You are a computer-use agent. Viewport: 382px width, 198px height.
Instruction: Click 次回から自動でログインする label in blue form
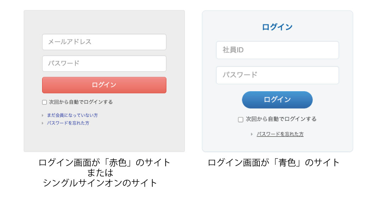click(281, 119)
